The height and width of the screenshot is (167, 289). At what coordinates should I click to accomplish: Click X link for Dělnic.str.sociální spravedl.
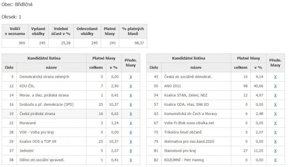(x=131, y=160)
